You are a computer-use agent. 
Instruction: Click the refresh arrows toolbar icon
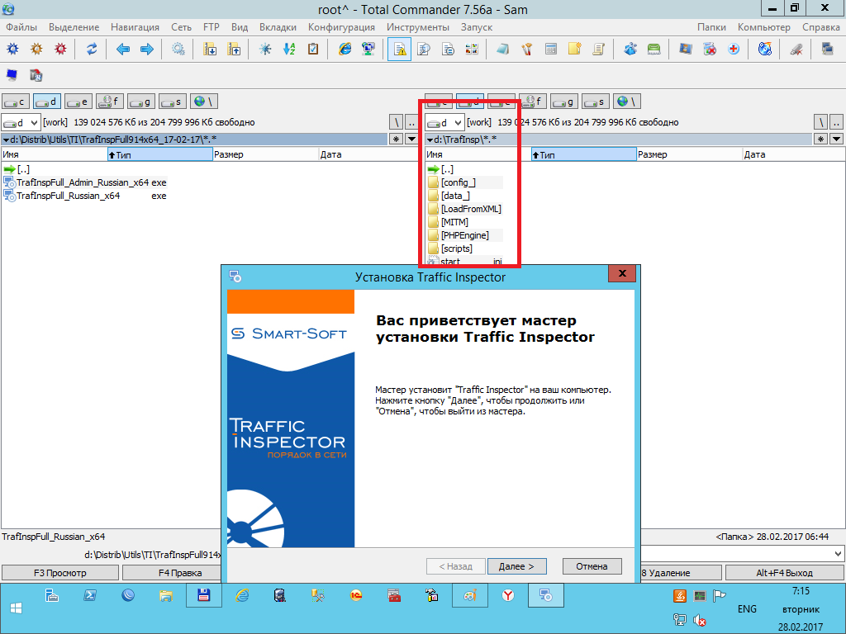[92, 49]
